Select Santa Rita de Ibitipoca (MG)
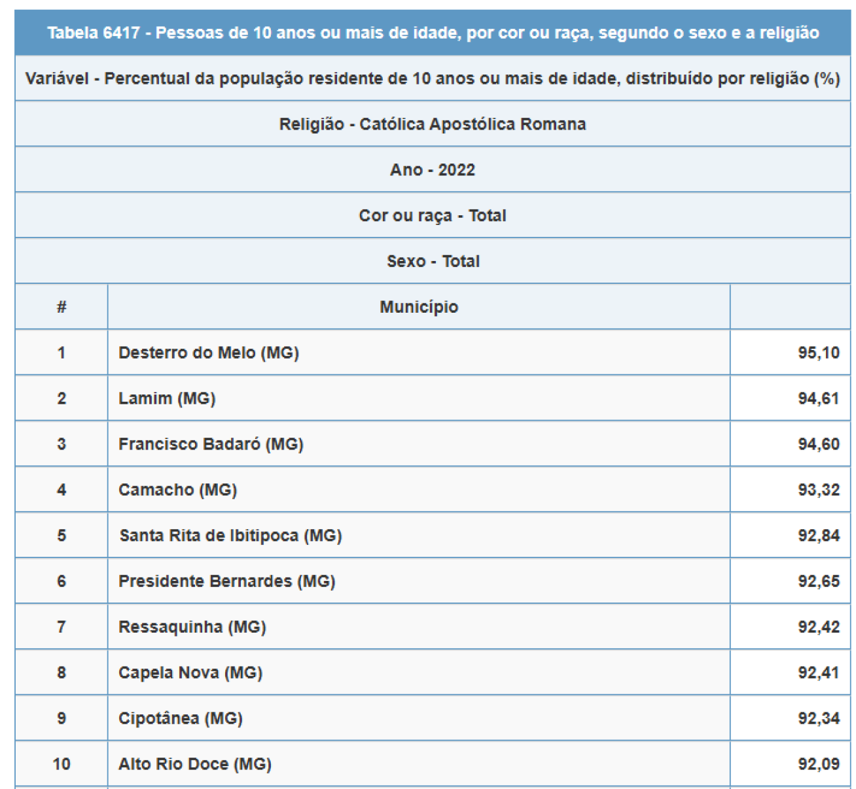Viewport: 856px width, 789px height. (230, 536)
